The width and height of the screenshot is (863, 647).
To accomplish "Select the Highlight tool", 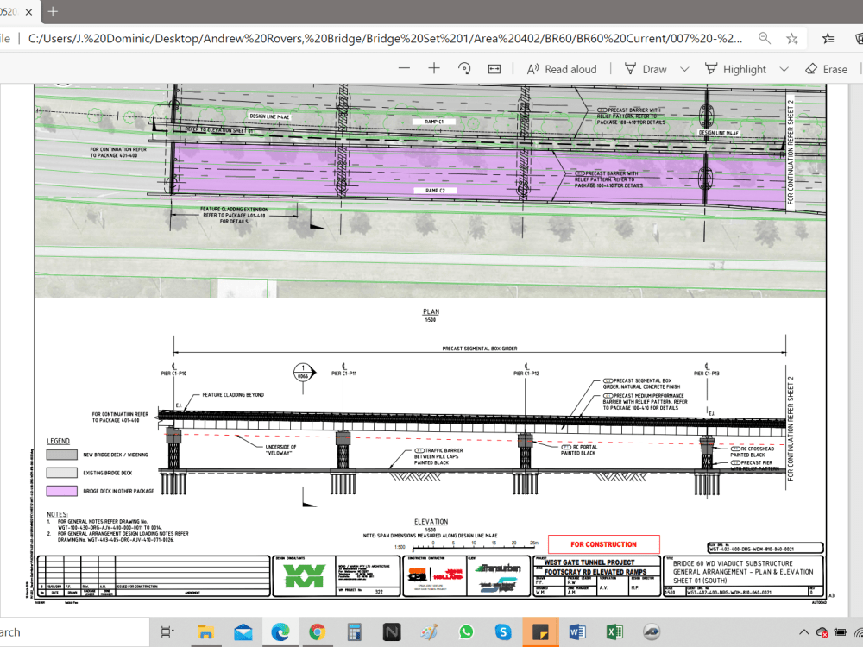I will point(735,69).
